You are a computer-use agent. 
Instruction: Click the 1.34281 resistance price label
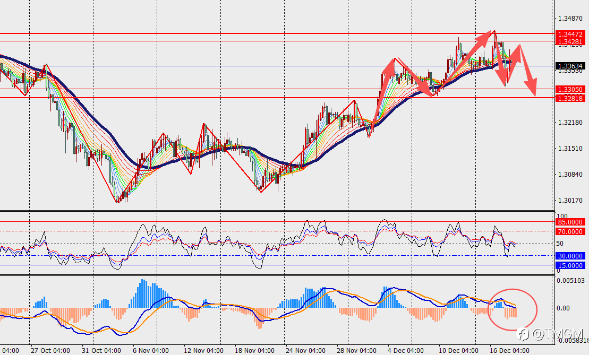pyautogui.click(x=570, y=41)
